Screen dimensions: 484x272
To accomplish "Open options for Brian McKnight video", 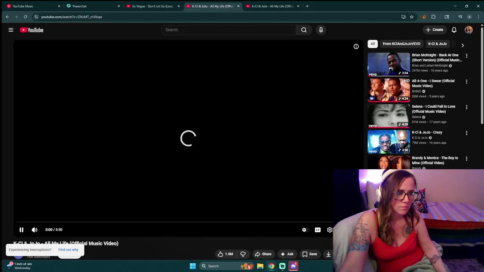I will pyautogui.click(x=467, y=56).
